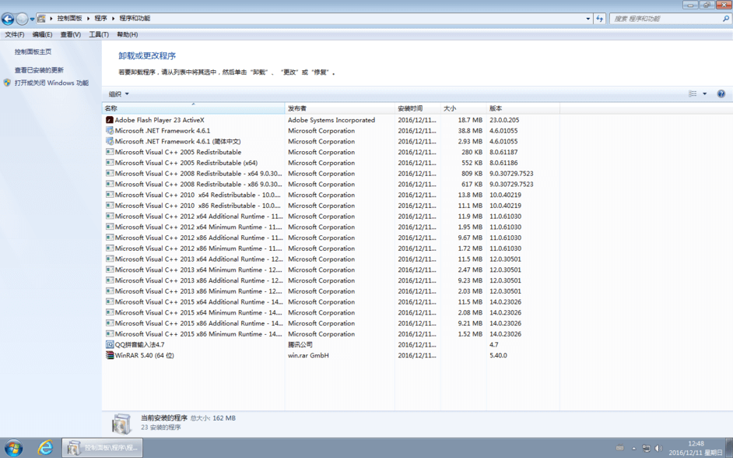Image resolution: width=733 pixels, height=458 pixels.
Task: Open 查看已安装的更新 link
Action: [39, 70]
